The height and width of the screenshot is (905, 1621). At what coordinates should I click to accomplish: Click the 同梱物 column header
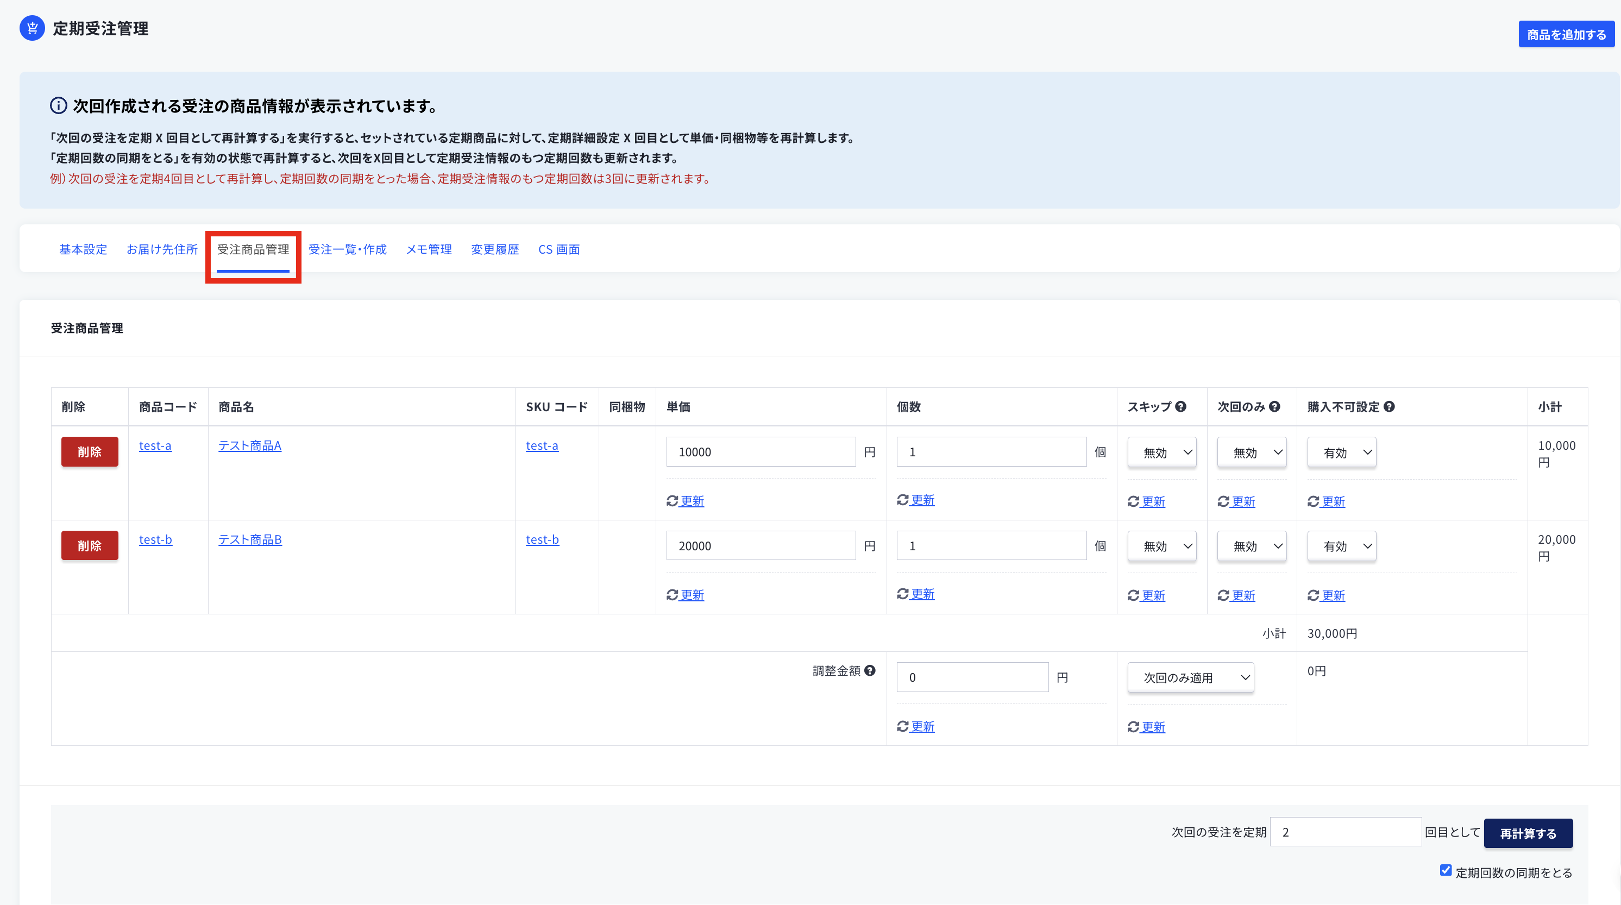627,406
